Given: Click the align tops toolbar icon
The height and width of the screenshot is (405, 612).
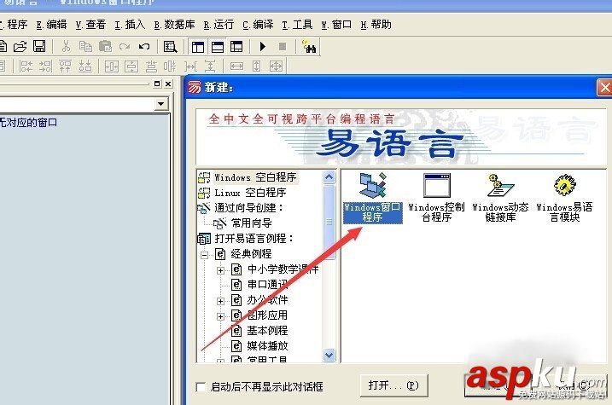Looking at the screenshot, I should pos(65,67).
